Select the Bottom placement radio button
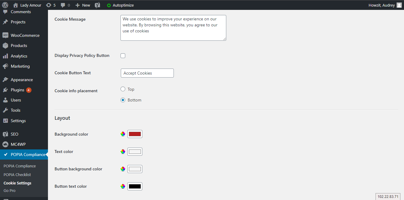This screenshot has width=404, height=200. click(x=123, y=100)
